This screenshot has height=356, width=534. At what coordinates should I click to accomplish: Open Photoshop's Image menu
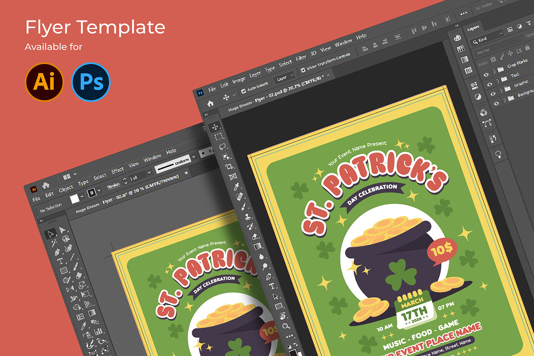(x=239, y=80)
